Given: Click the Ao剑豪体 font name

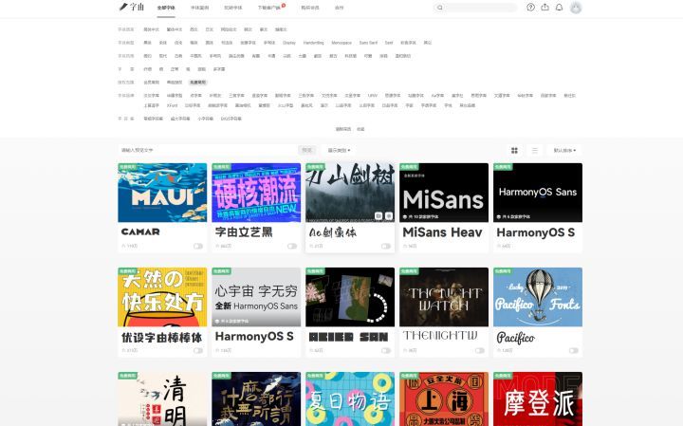Looking at the screenshot, I should (333, 232).
